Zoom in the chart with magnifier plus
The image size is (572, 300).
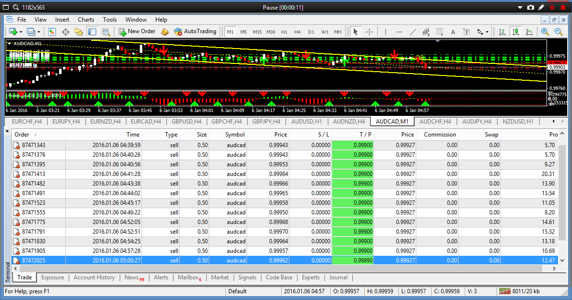(545, 32)
